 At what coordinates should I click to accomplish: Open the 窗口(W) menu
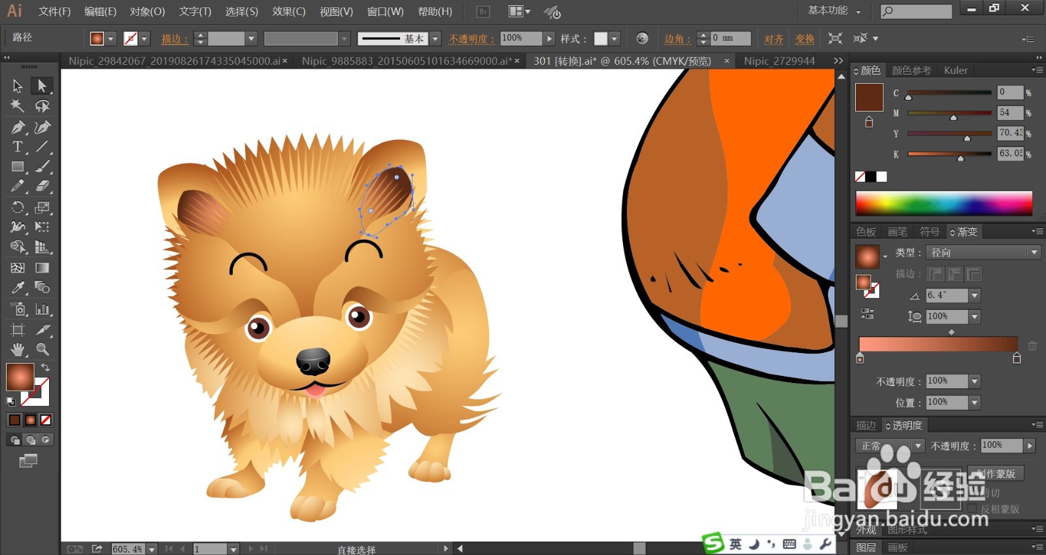tap(385, 11)
